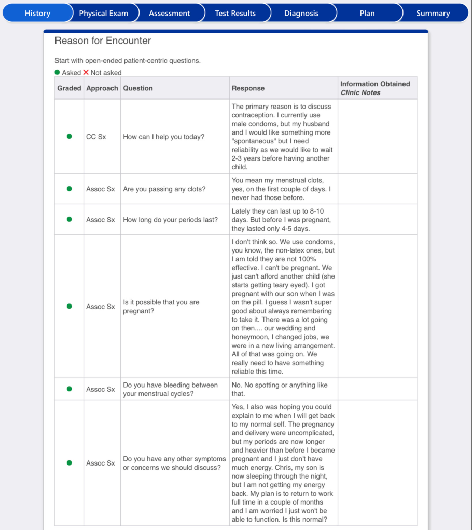Click green dot next to pregnancy question
Image resolution: width=472 pixels, height=530 pixels.
click(69, 306)
